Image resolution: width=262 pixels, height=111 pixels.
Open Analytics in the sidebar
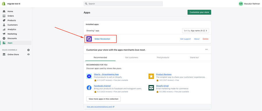(12, 29)
